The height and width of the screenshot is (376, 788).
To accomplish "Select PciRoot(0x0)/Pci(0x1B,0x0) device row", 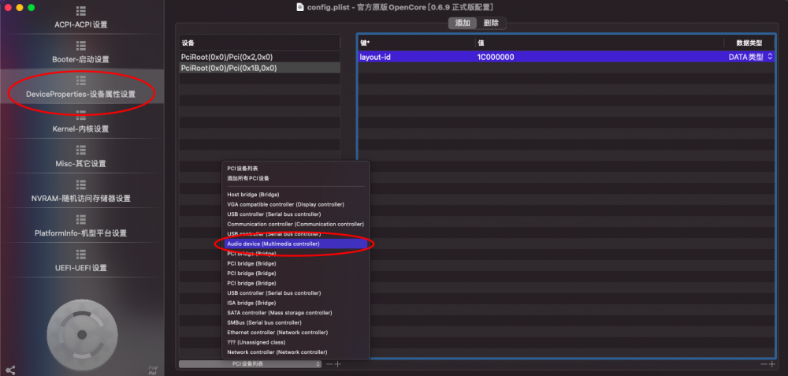I will point(259,68).
